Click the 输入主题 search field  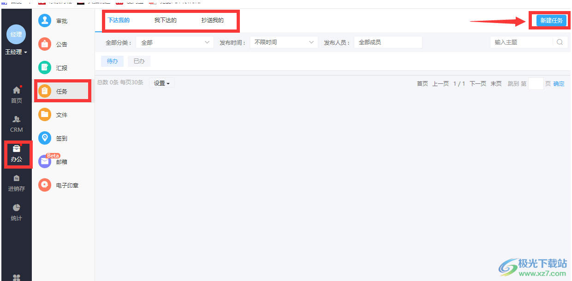(521, 42)
